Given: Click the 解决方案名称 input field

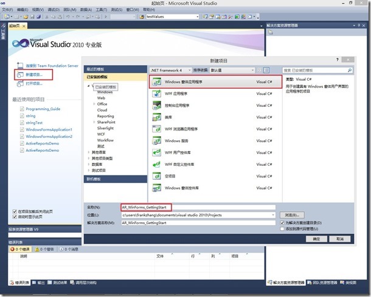Looking at the screenshot, I should point(198,223).
